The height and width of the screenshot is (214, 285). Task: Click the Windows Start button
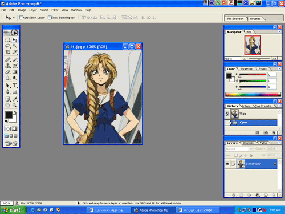click(13, 210)
